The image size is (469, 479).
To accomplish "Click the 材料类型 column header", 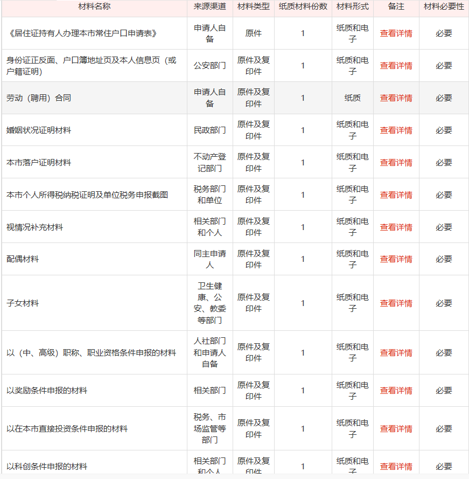I will [x=254, y=6].
